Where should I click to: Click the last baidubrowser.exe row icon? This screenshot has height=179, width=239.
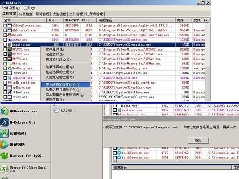pyautogui.click(x=119, y=158)
